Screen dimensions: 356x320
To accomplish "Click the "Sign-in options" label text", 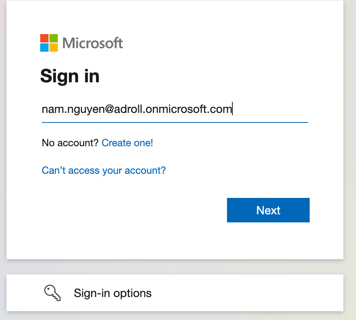I will [x=113, y=293].
